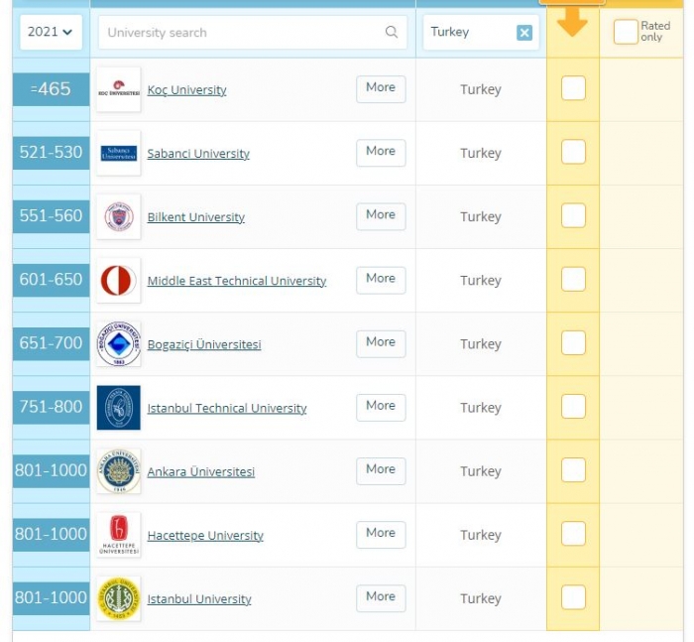Open the Koç University link
This screenshot has width=694, height=642.
pos(186,90)
